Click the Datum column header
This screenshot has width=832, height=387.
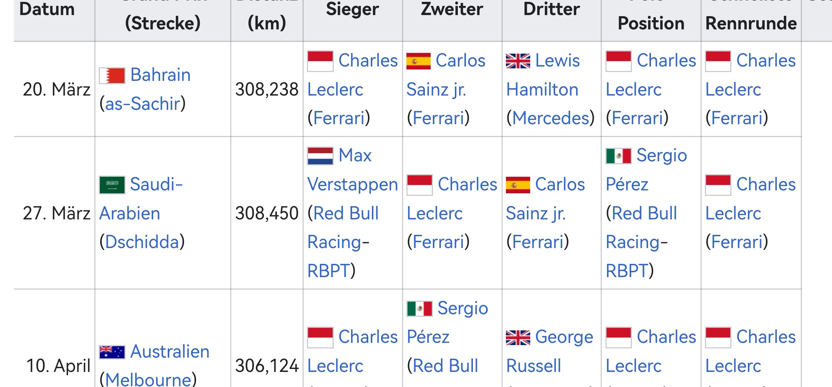[x=47, y=9]
